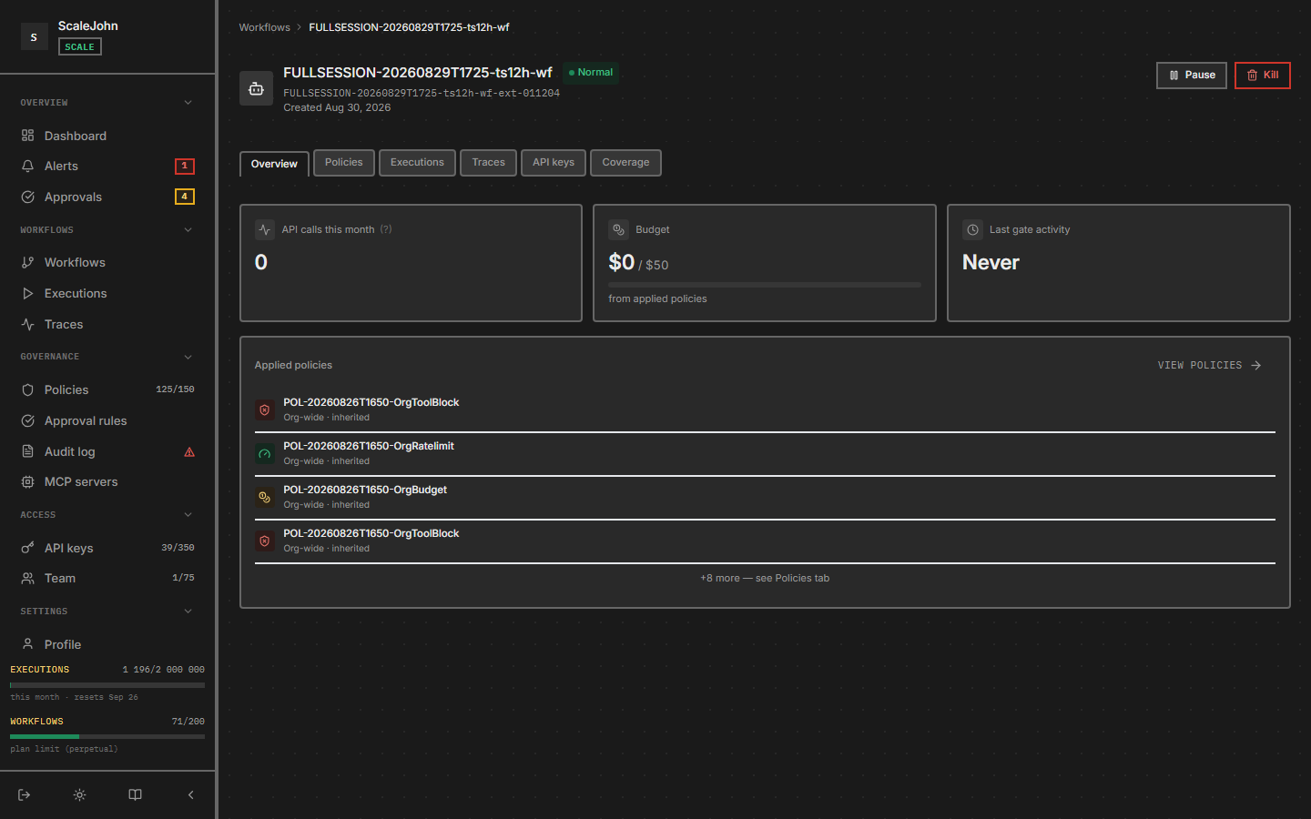This screenshot has height=819, width=1311.
Task: Click the Policies 125/150 quota count
Action: (175, 389)
